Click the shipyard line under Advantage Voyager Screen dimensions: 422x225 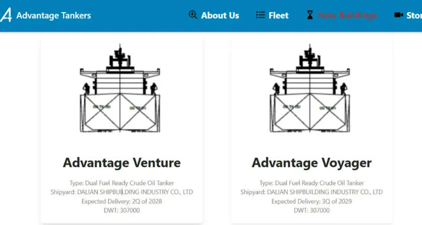coord(311,192)
